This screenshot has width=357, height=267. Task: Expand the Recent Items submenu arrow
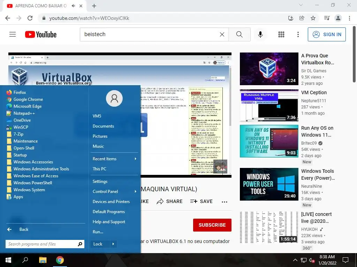(136, 159)
